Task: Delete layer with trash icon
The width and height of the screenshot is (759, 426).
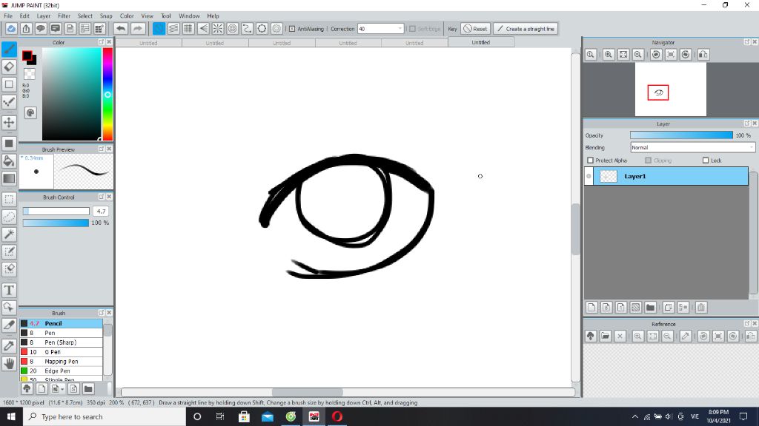Action: 701,307
